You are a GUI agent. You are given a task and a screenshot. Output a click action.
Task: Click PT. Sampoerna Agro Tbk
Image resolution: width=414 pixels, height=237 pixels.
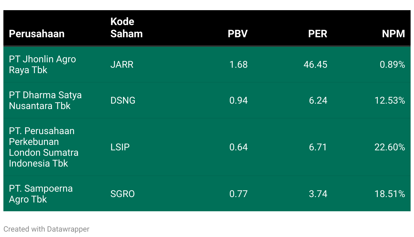click(41, 194)
